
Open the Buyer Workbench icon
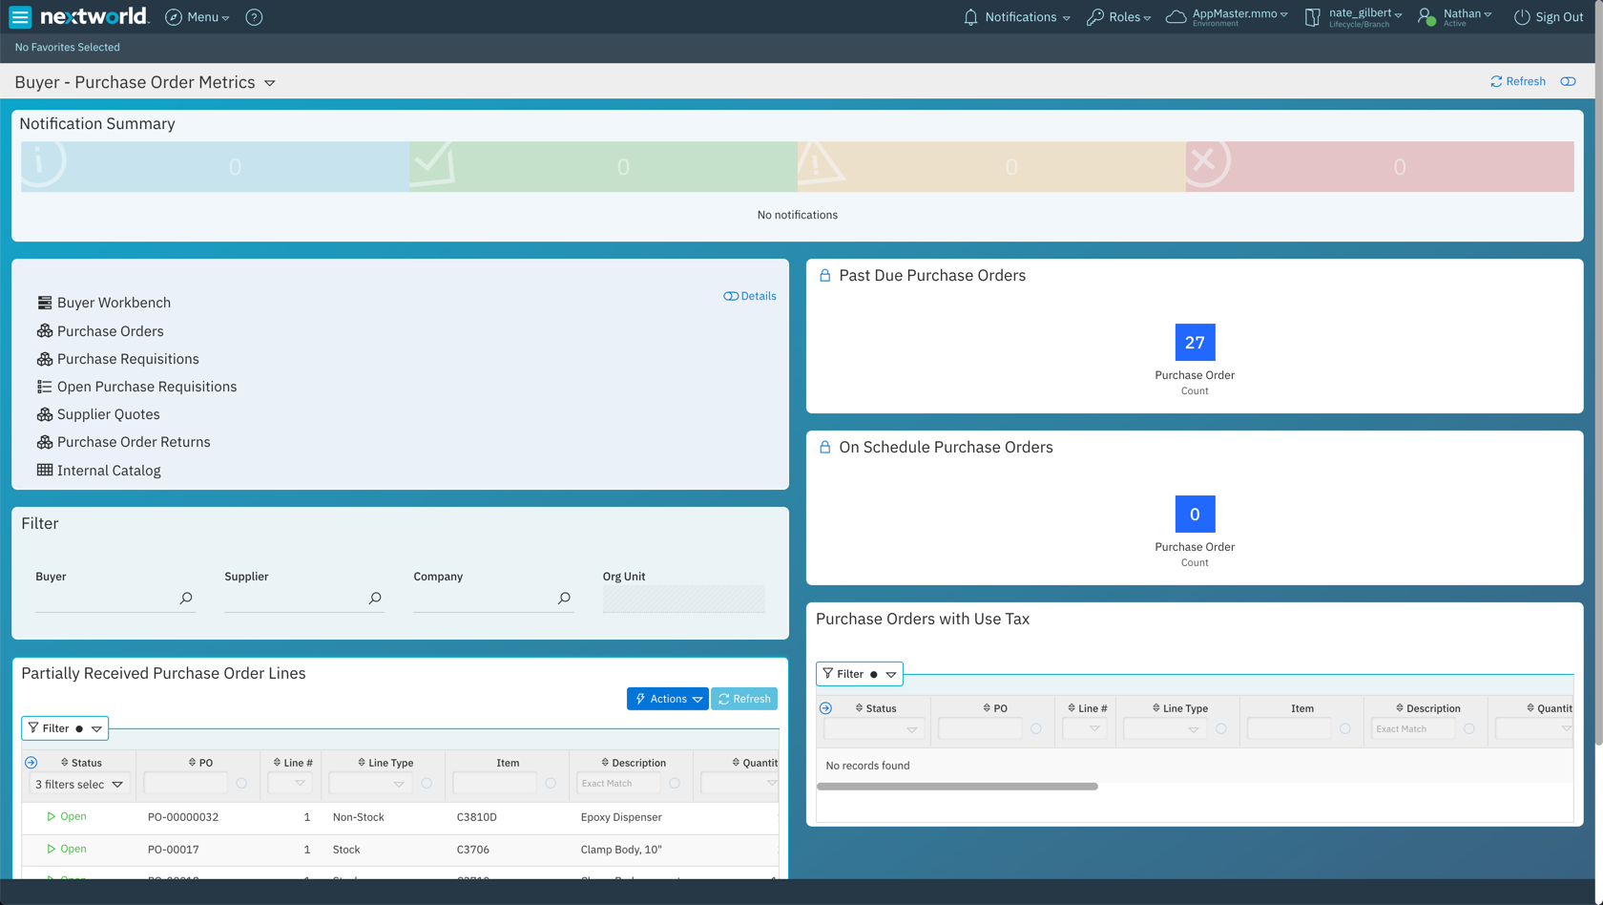tap(45, 303)
